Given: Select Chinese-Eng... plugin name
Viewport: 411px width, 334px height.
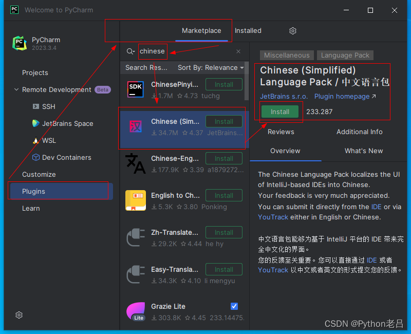Looking at the screenshot, I should click(175, 158).
